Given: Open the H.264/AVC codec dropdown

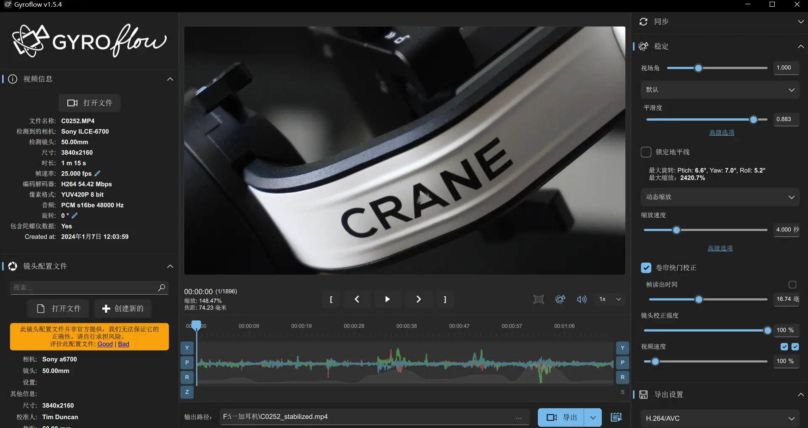Looking at the screenshot, I should (720, 418).
